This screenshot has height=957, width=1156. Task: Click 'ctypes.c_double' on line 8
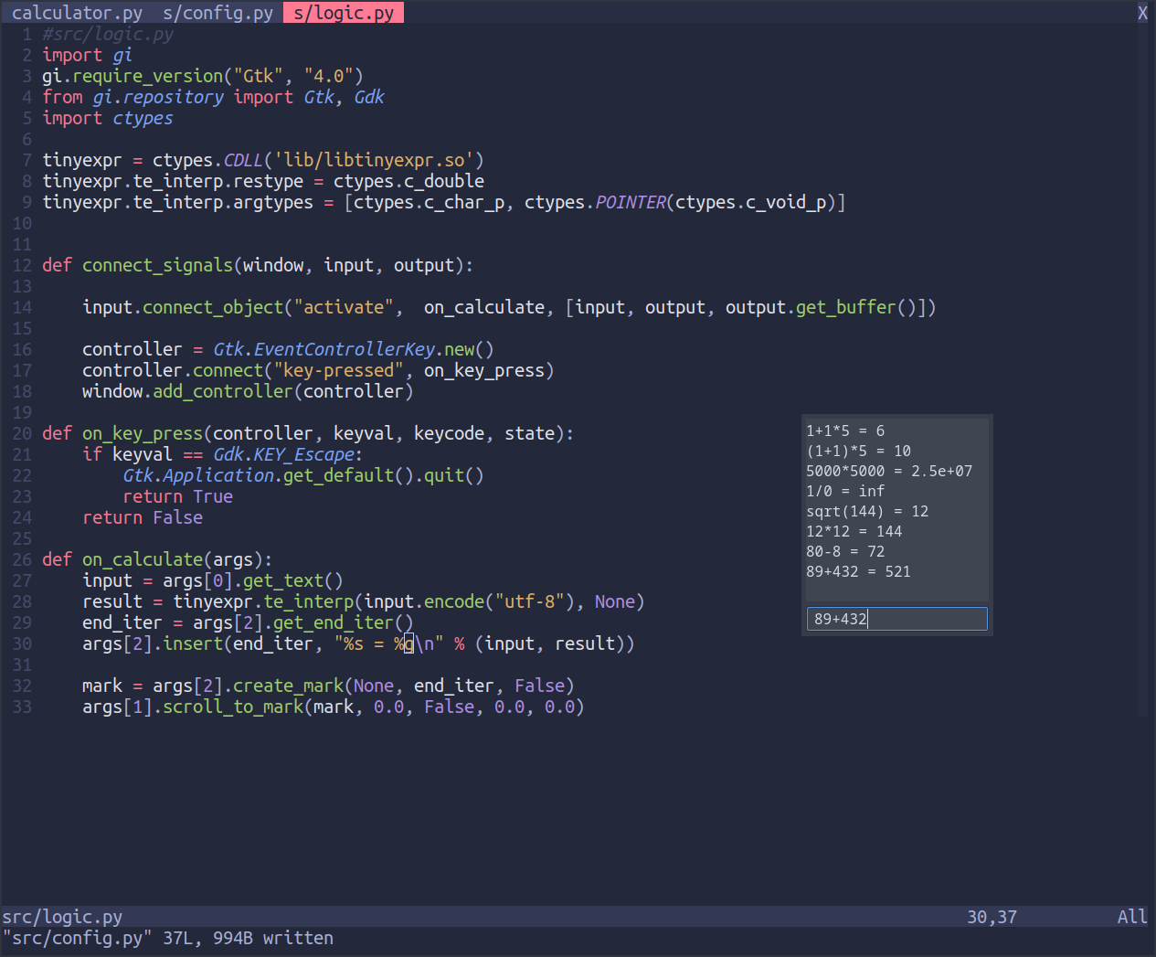[408, 181]
